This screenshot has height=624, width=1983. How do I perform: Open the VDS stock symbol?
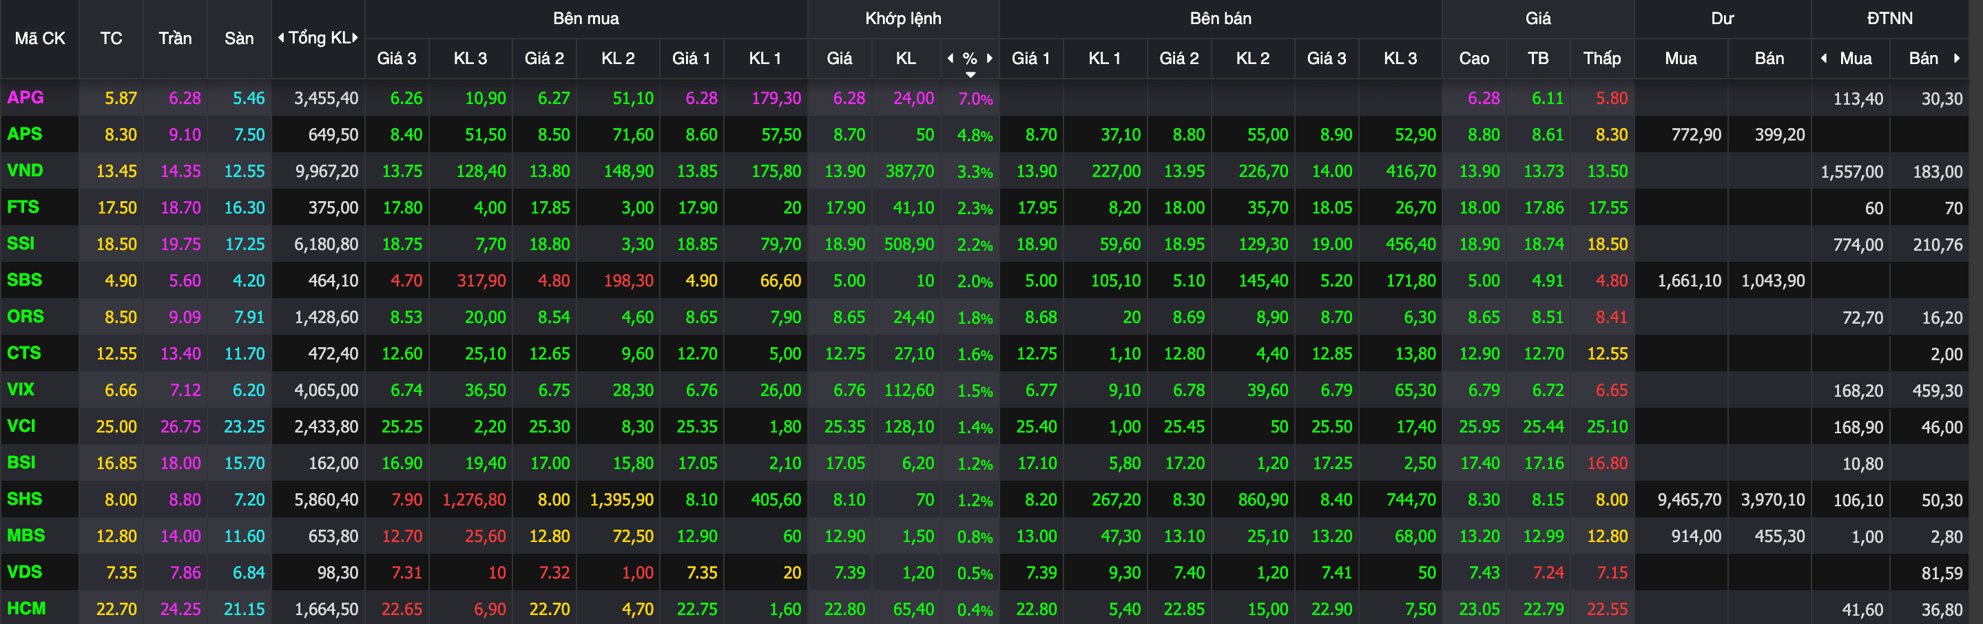point(25,572)
